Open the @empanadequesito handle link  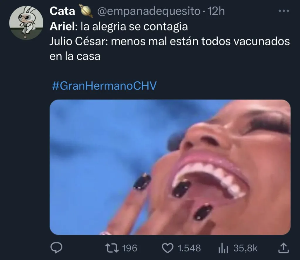coord(149,11)
